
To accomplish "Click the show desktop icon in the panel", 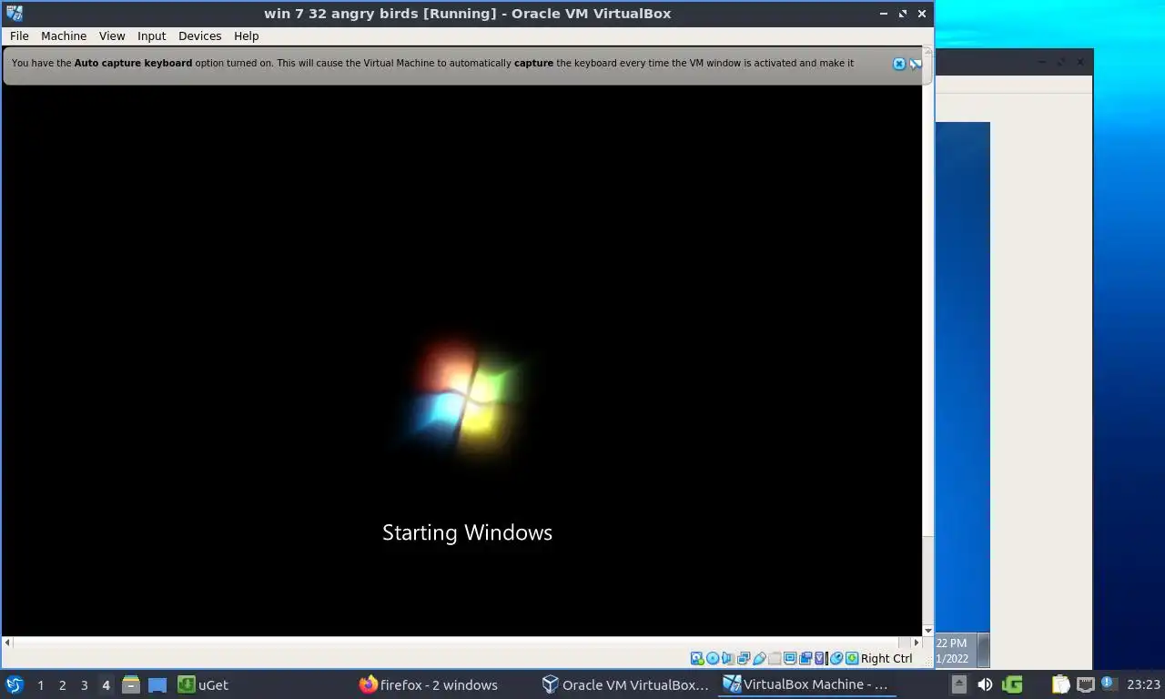I will click(x=157, y=684).
